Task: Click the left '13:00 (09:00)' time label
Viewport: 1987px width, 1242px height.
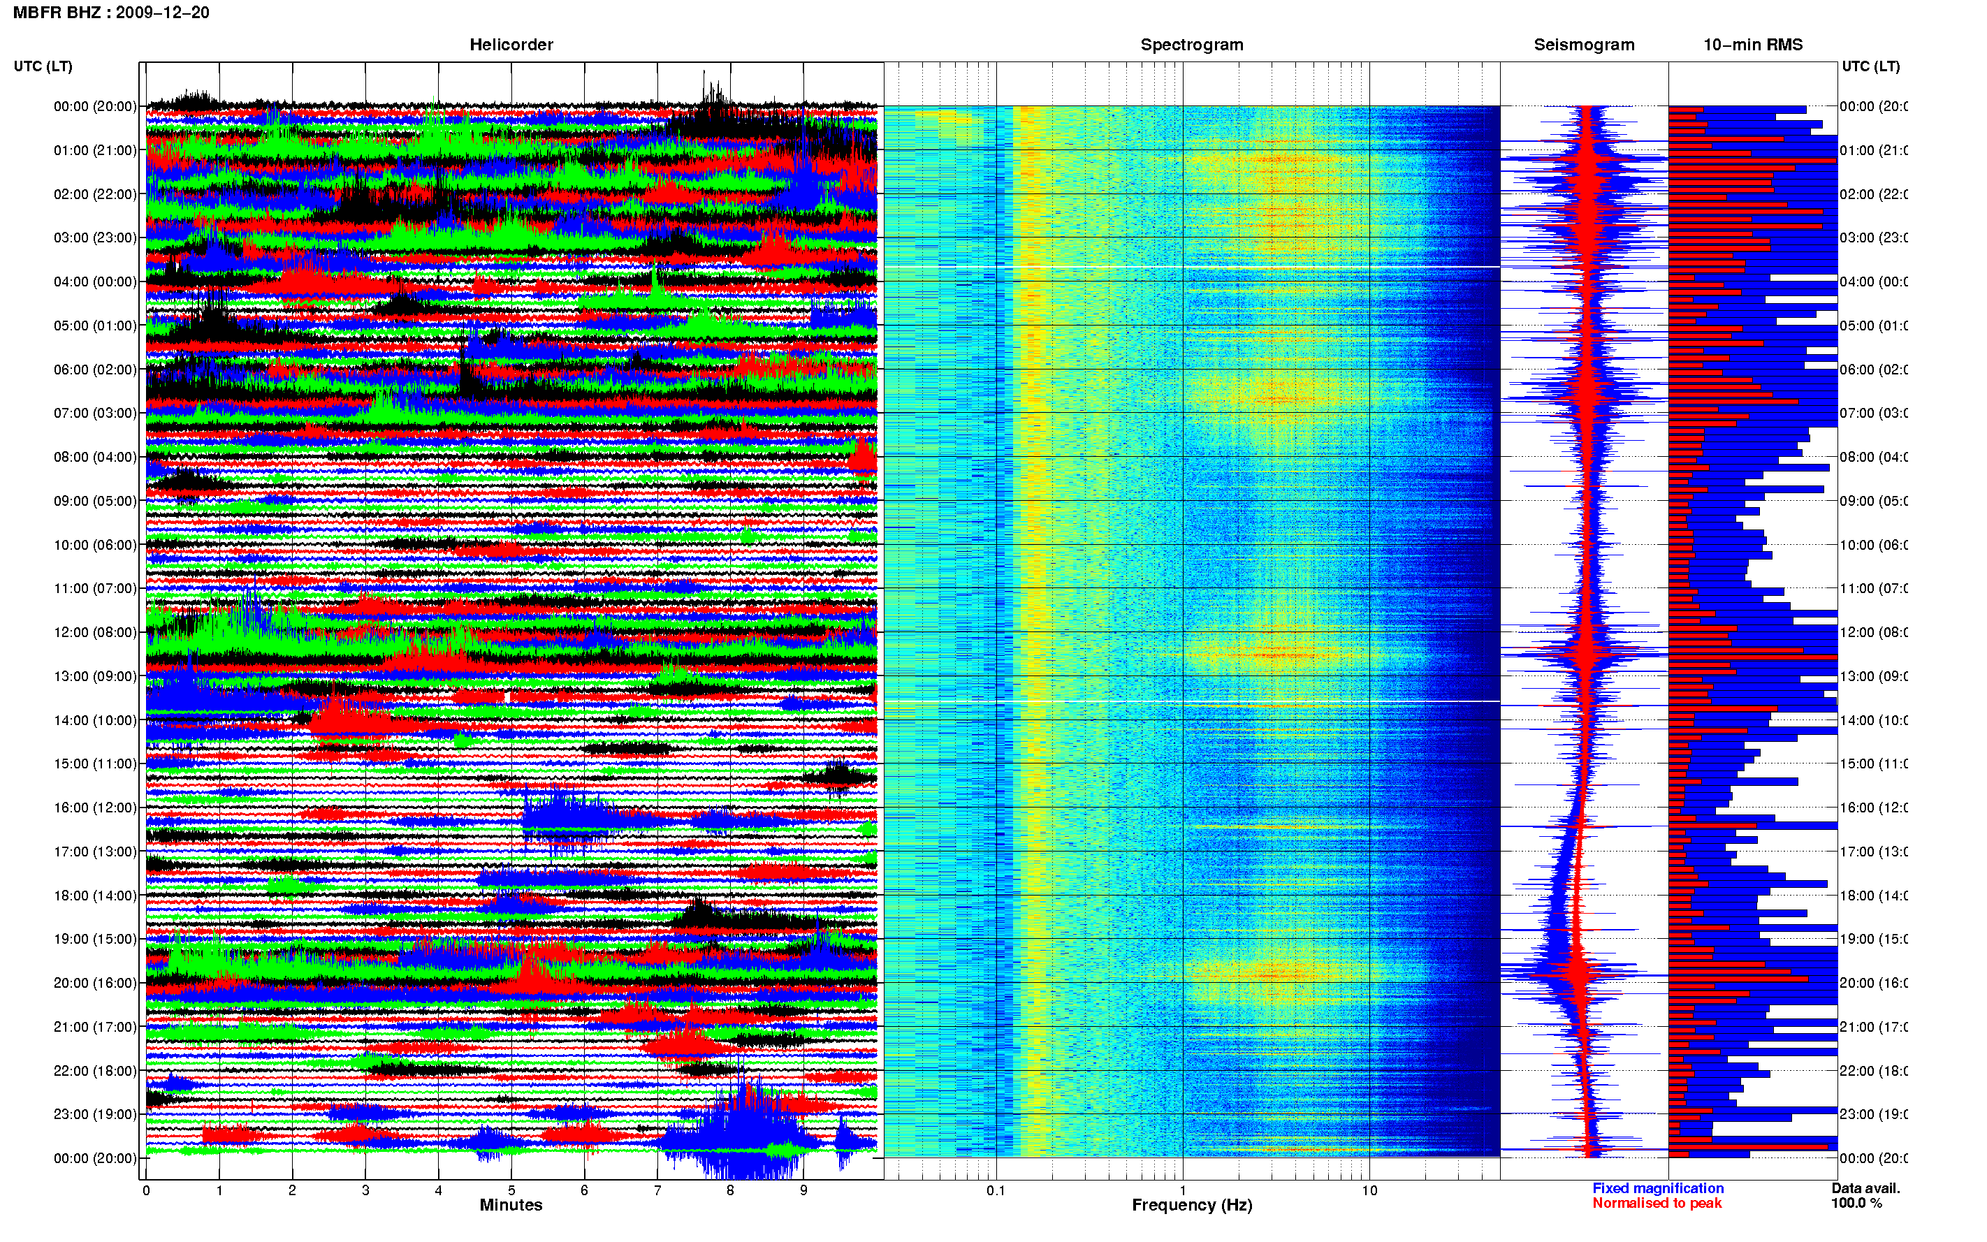Action: 95,676
